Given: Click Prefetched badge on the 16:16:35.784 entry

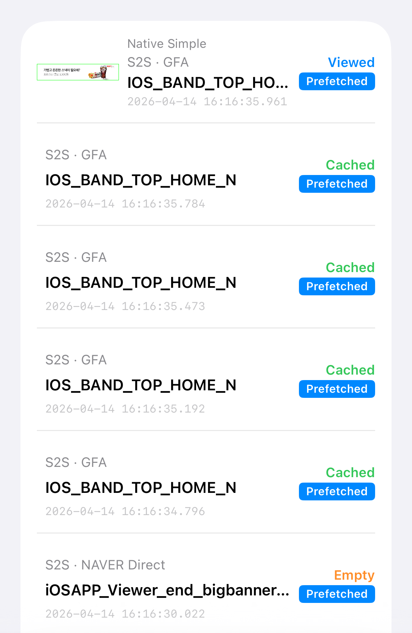Looking at the screenshot, I should [337, 184].
